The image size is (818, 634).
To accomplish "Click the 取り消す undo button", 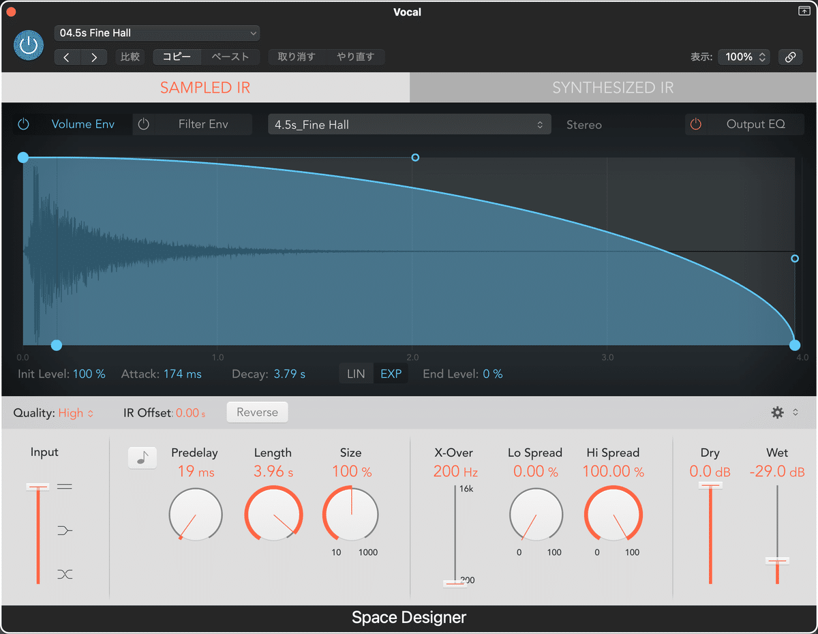I will tap(297, 57).
